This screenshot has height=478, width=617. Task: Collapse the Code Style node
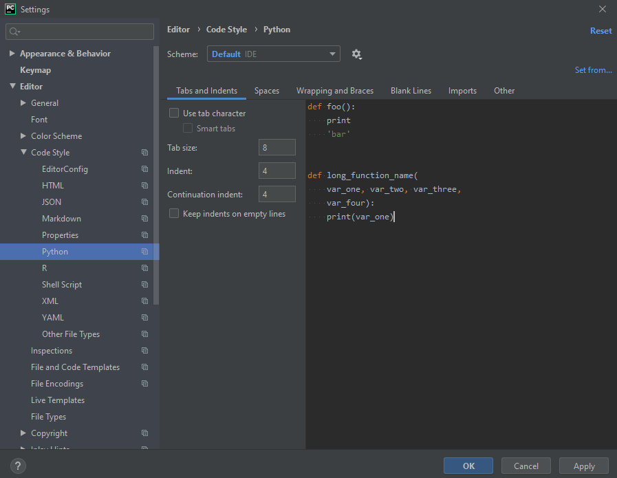[23, 152]
